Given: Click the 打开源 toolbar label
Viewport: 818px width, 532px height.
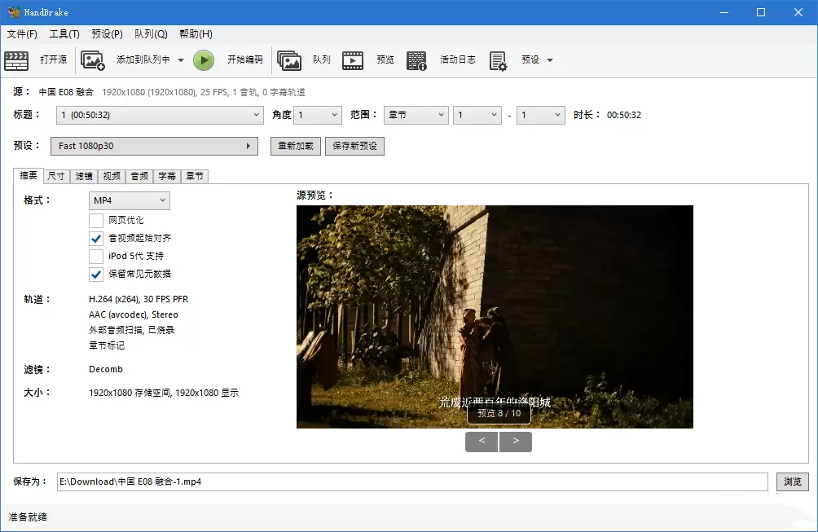Looking at the screenshot, I should pyautogui.click(x=53, y=59).
